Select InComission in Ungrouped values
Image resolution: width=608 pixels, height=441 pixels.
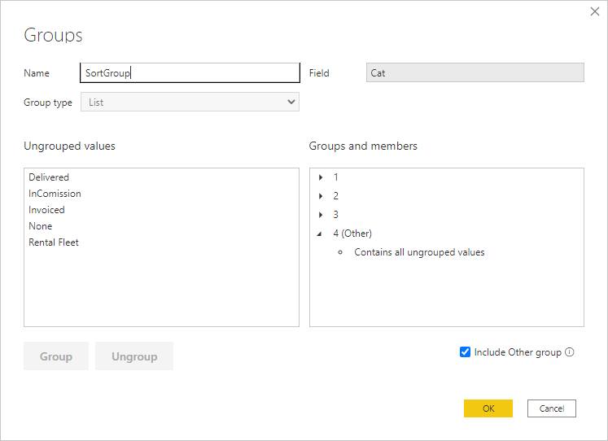point(55,194)
